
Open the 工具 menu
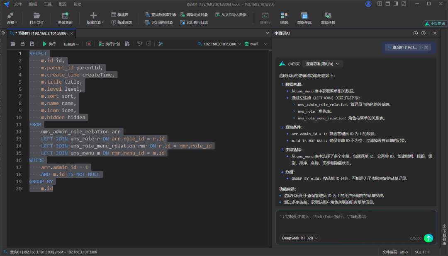pyautogui.click(x=48, y=4)
